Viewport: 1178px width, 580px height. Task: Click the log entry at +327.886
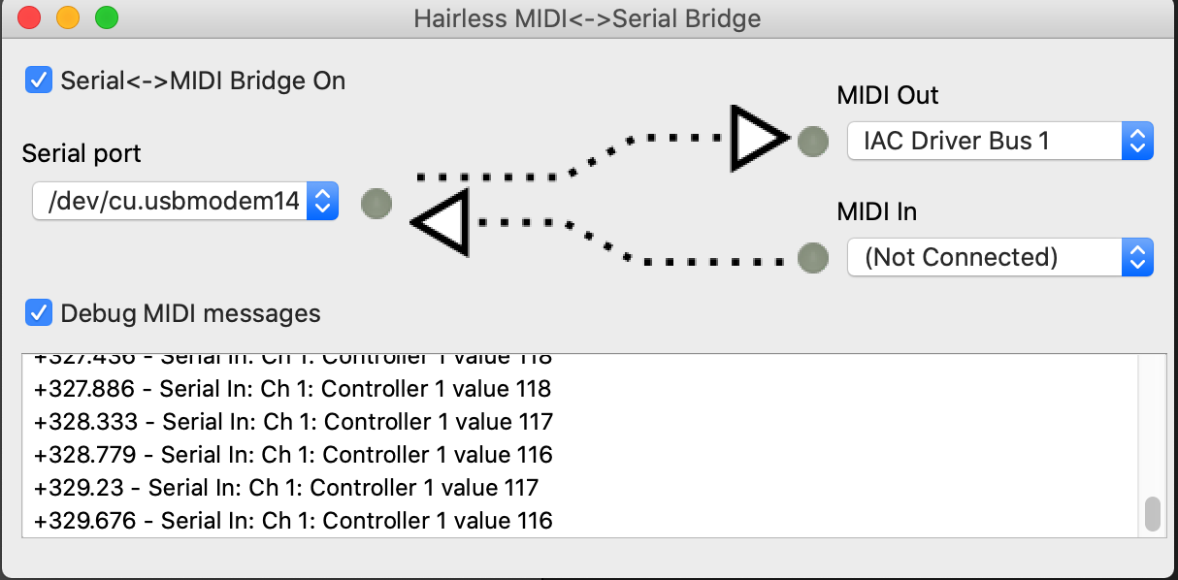pos(292,389)
